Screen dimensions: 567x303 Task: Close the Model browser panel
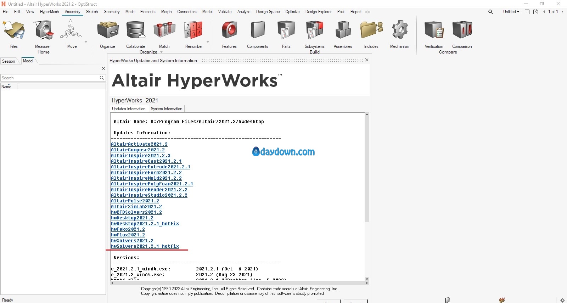point(103,68)
